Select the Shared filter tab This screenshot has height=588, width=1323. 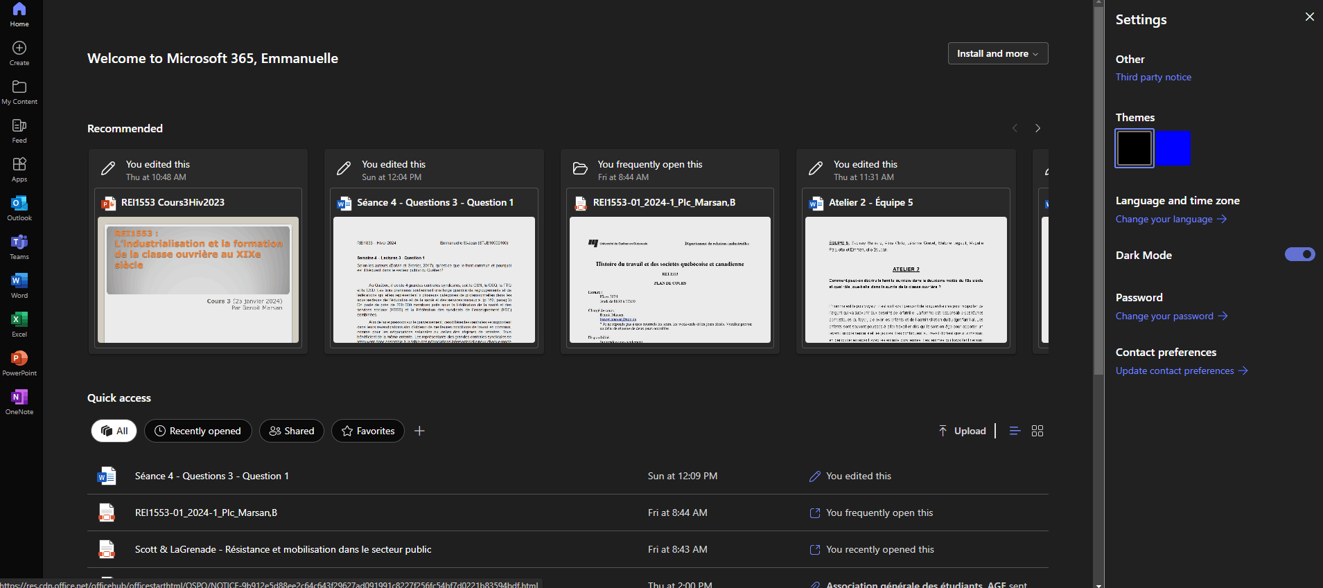[292, 431]
